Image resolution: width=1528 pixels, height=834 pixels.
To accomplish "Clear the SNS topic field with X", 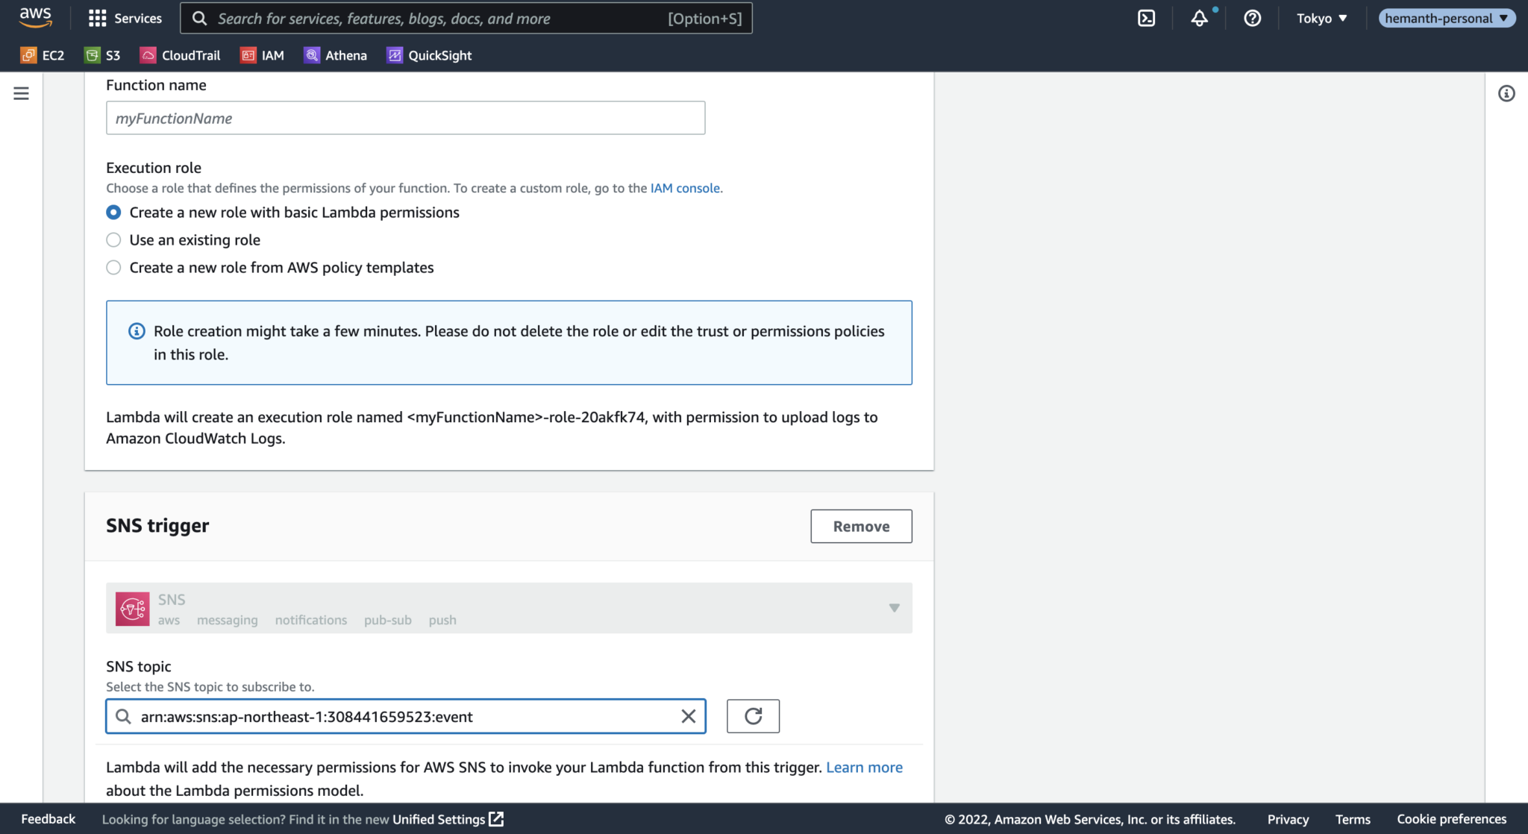I will click(x=689, y=716).
